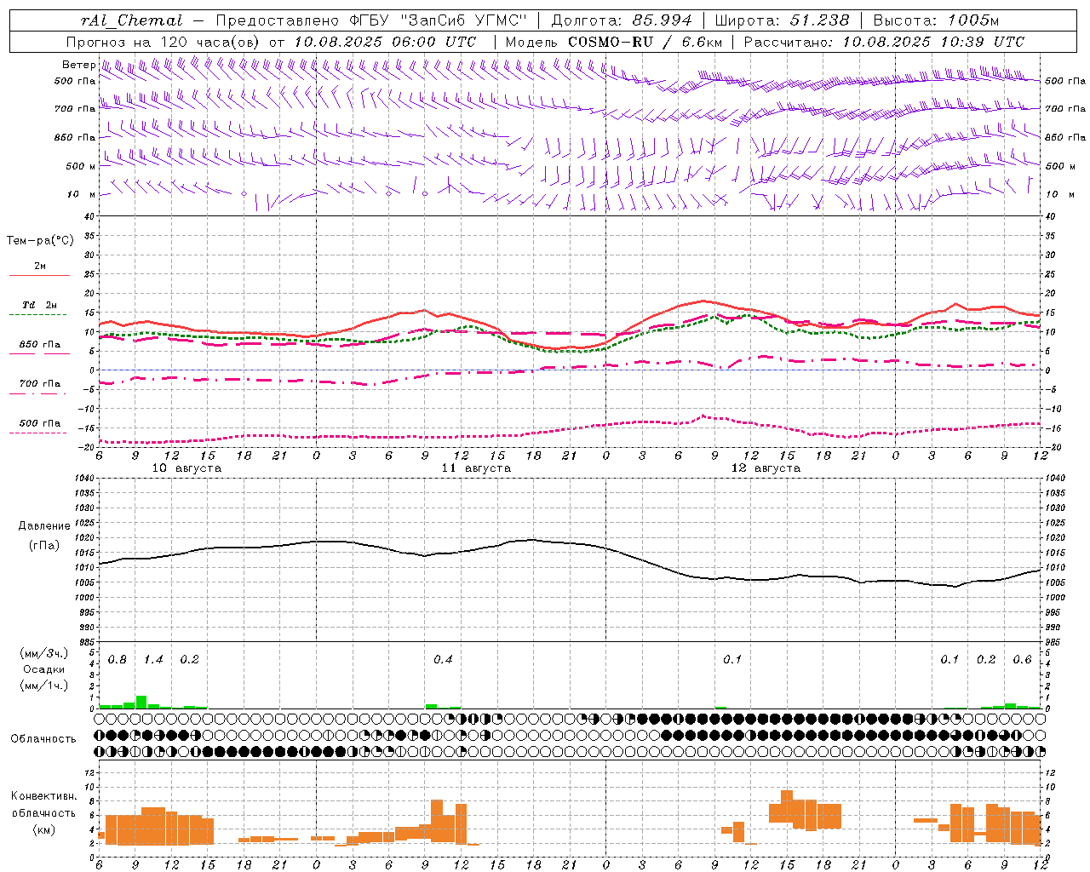Click the 'Давление' pressure label

tap(44, 526)
